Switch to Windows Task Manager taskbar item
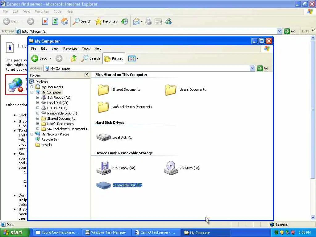Viewport: 316px width, 237px height. [x=106, y=233]
